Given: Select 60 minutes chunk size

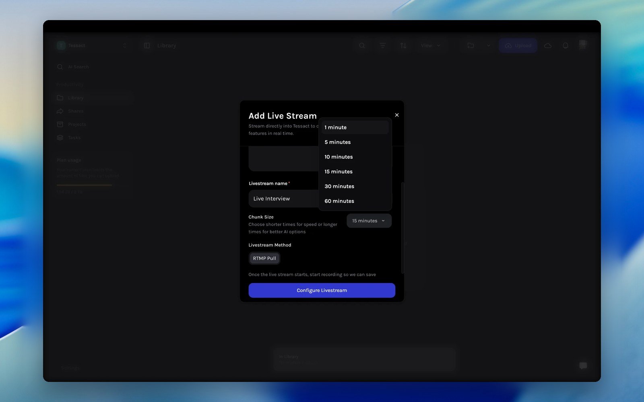Looking at the screenshot, I should tap(355, 201).
